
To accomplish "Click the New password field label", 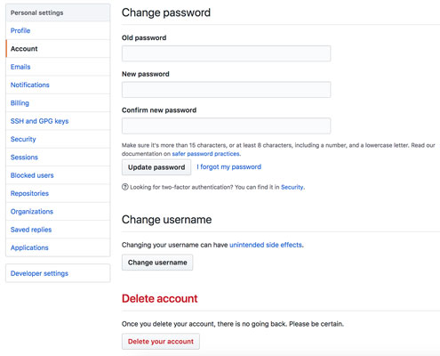I will pyautogui.click(x=146, y=74).
